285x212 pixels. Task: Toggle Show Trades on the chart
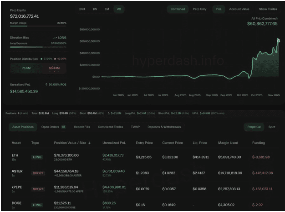tap(268, 9)
